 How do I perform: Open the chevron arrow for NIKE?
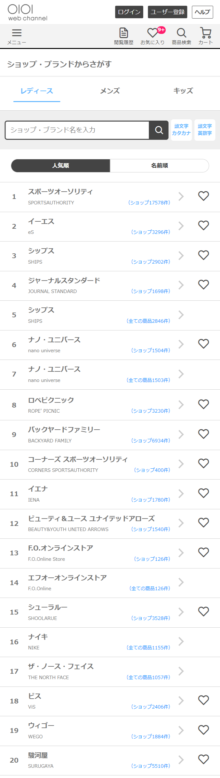pos(181,641)
